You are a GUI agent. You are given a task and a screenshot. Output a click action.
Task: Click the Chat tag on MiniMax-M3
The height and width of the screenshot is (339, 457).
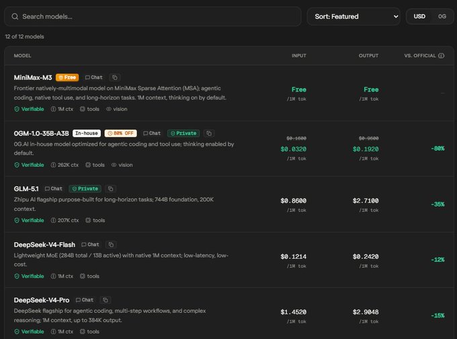94,77
